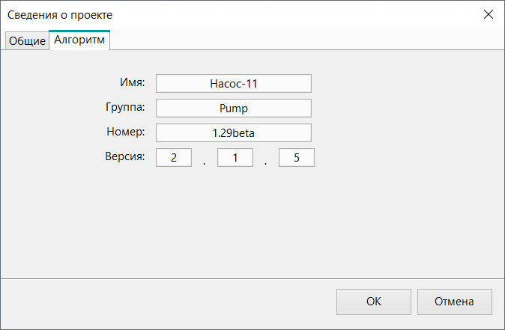Click the Имя field containing Насос-11
Screen dimensions: 505x330
[233, 83]
